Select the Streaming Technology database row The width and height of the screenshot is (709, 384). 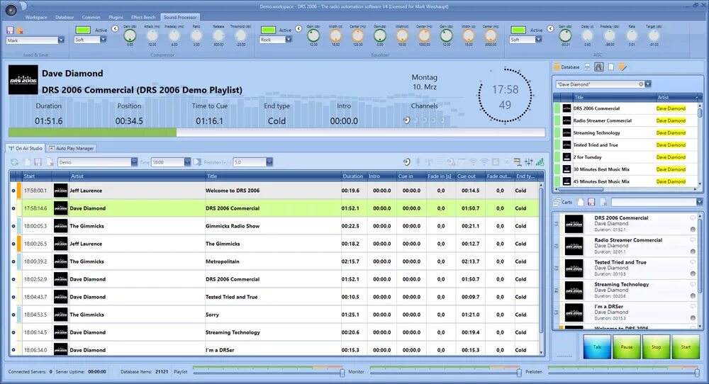(625, 132)
